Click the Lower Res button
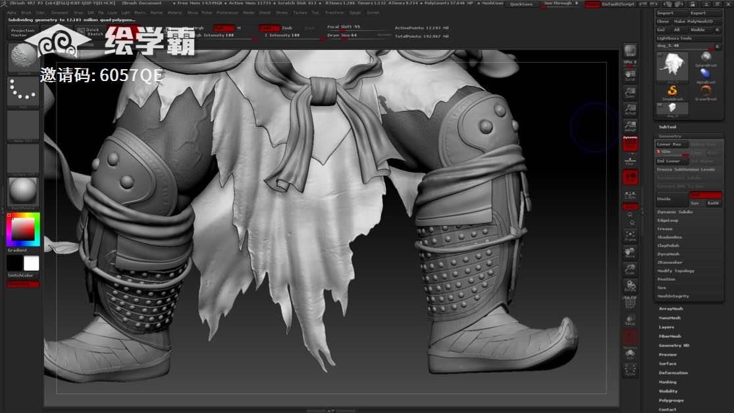 pos(671,144)
